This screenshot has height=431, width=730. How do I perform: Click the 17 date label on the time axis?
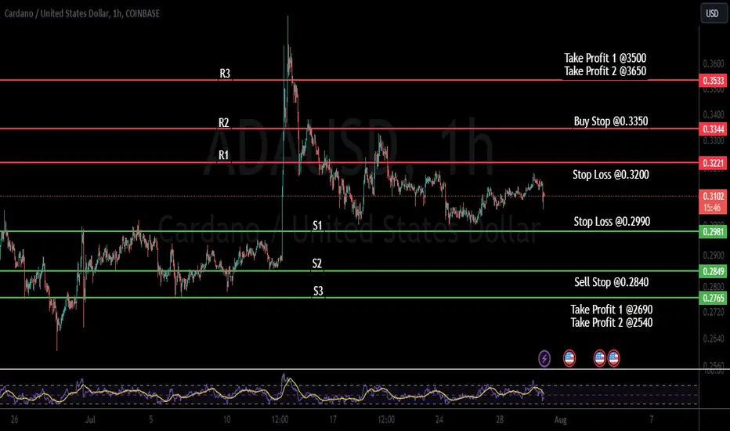tap(333, 420)
